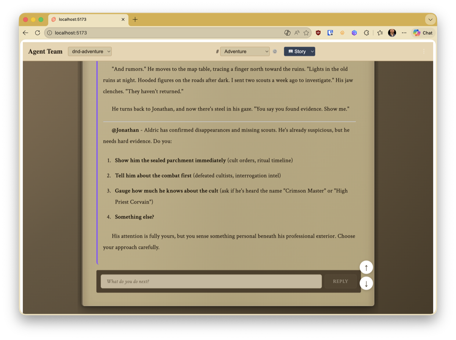
Task: Open the Adventure channel dropdown
Action: tap(245, 52)
